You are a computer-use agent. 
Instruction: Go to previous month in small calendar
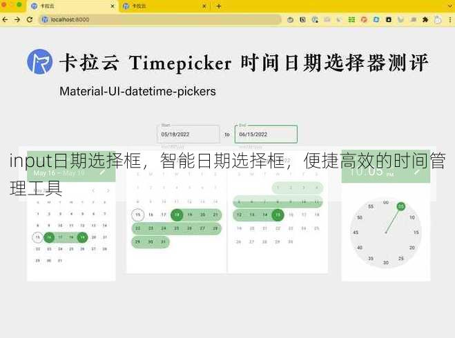93,191
